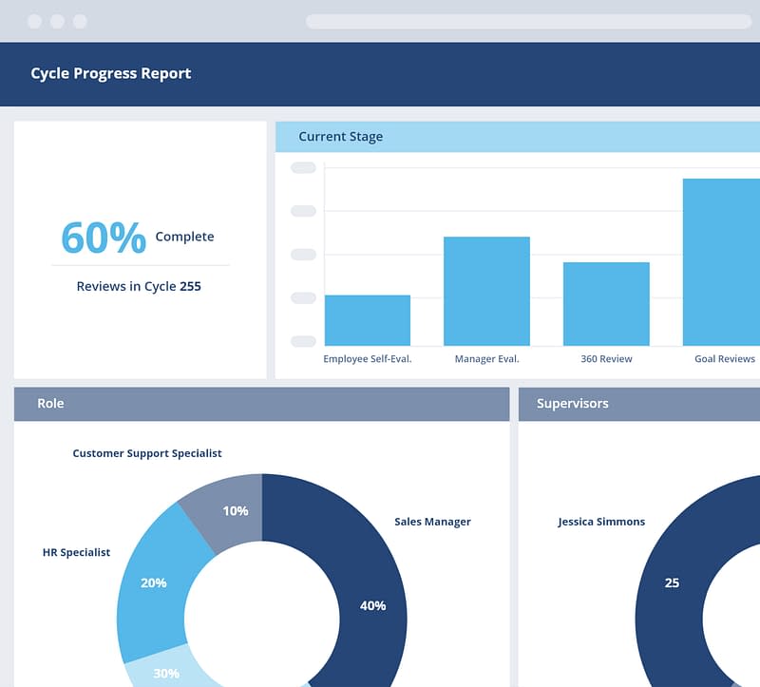This screenshot has height=687, width=760.
Task: Select the Manager Eval. bar
Action: click(x=486, y=291)
